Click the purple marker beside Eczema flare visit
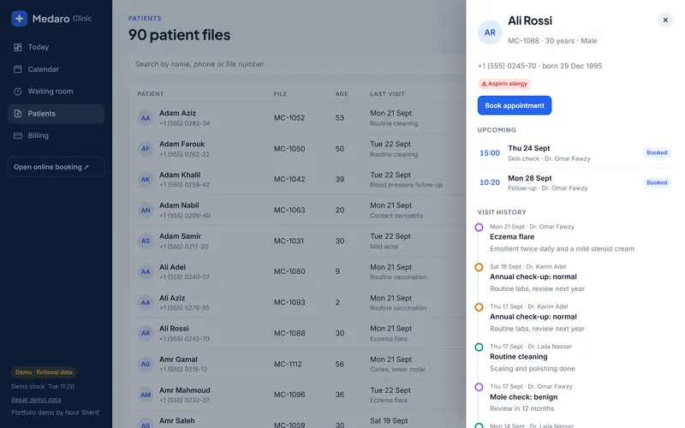Screen dimensions: 685x428 pyautogui.click(x=479, y=227)
